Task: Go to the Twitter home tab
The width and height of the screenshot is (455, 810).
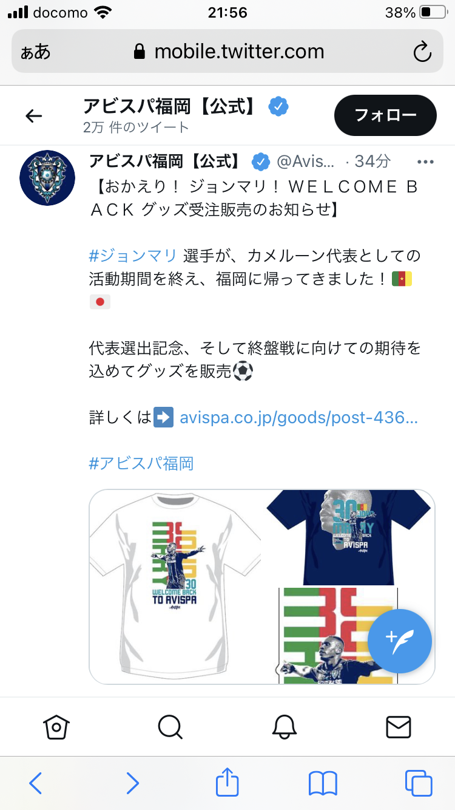Action: 57,726
